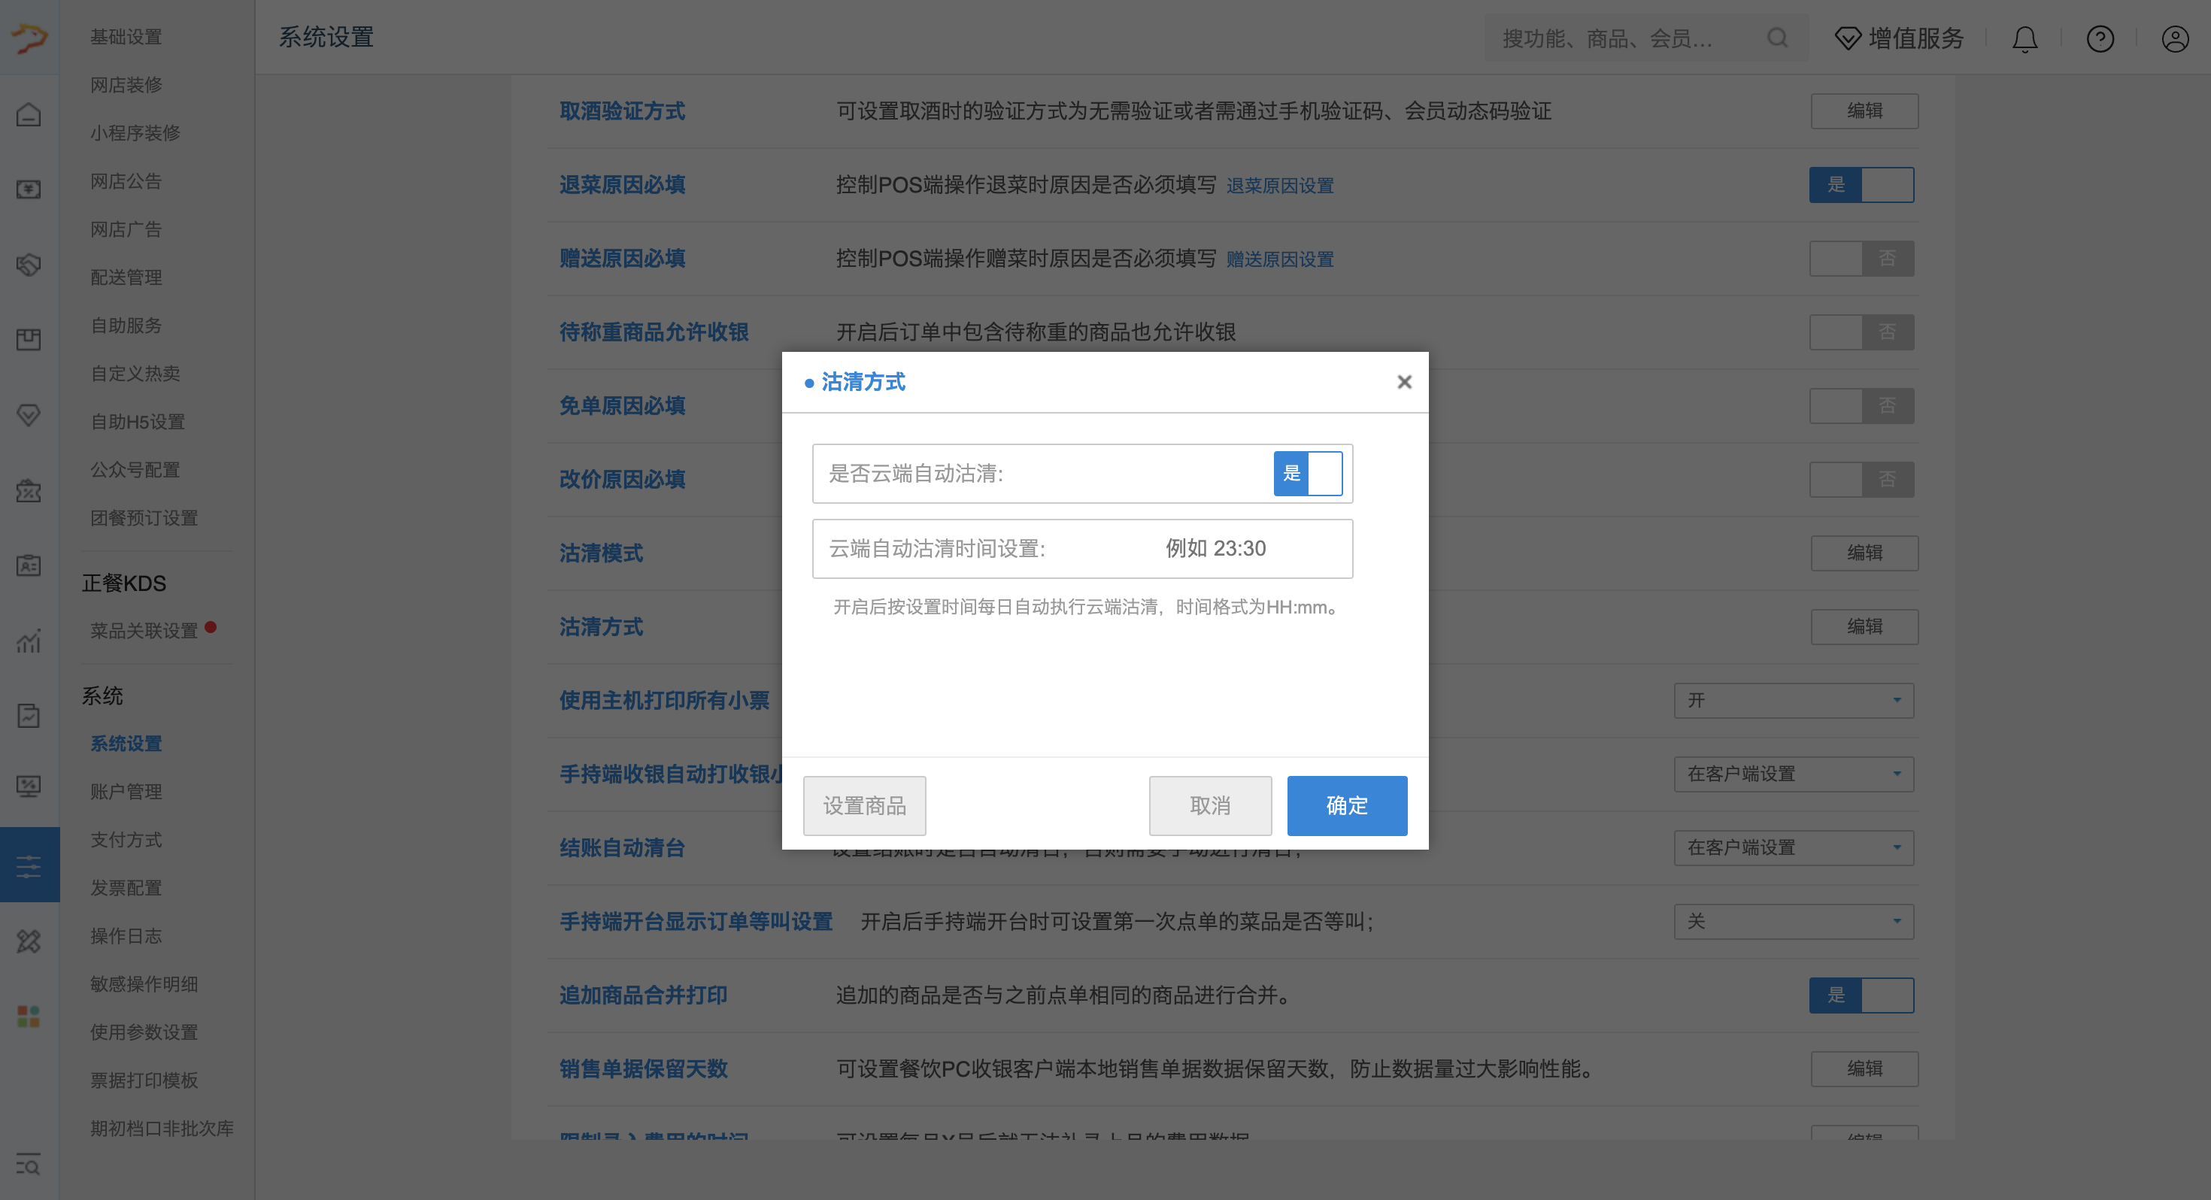The image size is (2211, 1200).
Task: Open the user account profile icon
Action: coord(2175,38)
